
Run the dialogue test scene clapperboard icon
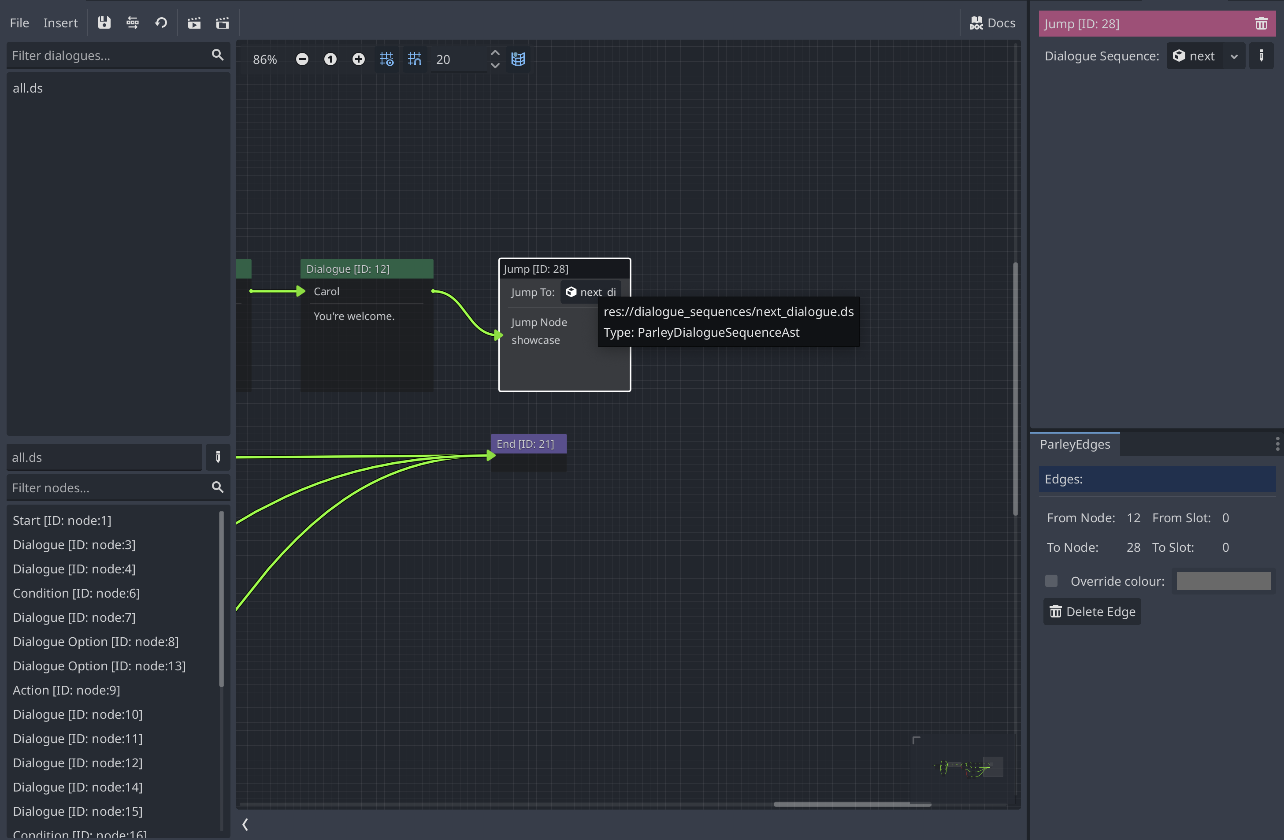194,22
